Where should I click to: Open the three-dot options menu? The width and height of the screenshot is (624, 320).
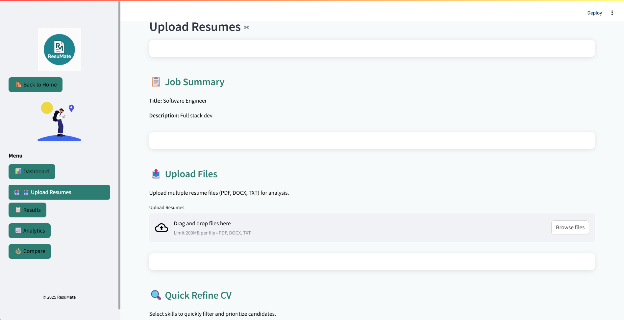(x=612, y=13)
